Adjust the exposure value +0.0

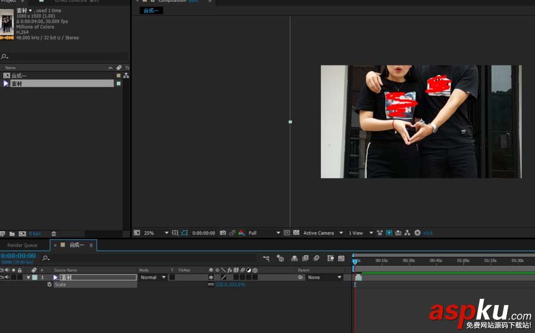coord(428,233)
